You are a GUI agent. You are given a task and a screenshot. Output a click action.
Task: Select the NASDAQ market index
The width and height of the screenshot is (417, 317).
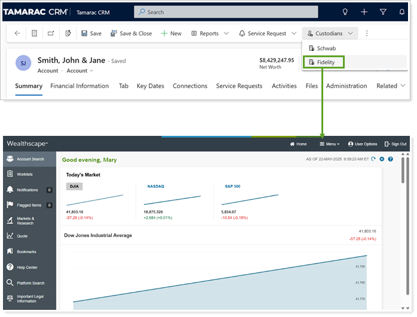point(155,186)
